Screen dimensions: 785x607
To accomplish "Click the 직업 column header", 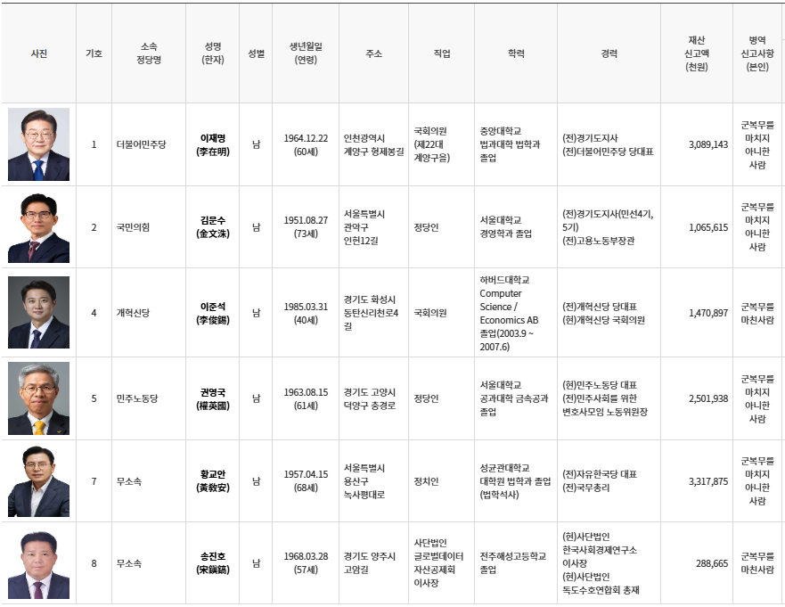I will pos(442,53).
